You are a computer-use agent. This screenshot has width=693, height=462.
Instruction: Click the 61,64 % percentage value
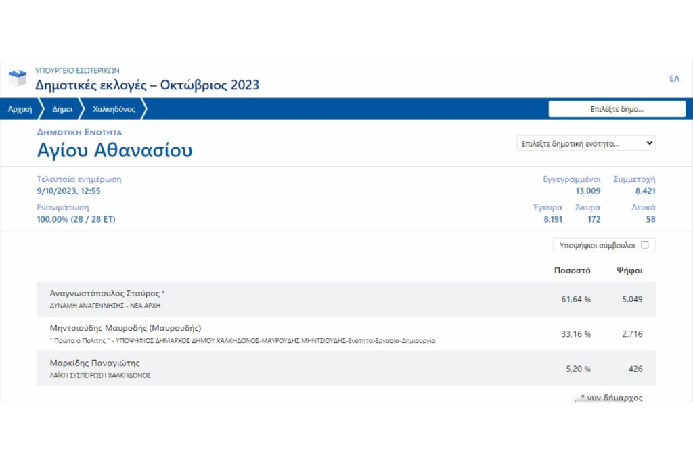click(x=576, y=299)
